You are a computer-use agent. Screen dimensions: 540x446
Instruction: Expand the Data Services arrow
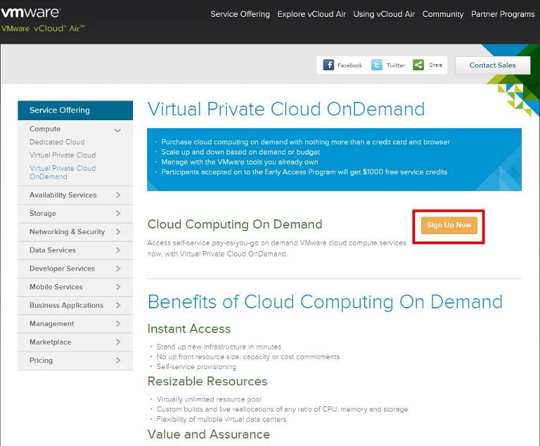[118, 250]
